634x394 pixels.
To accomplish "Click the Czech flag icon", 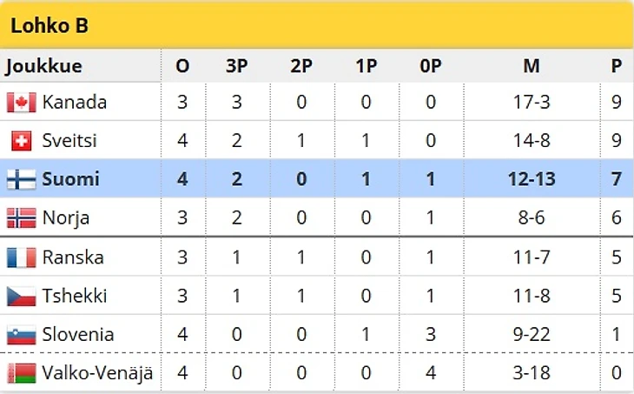I will click(x=21, y=296).
